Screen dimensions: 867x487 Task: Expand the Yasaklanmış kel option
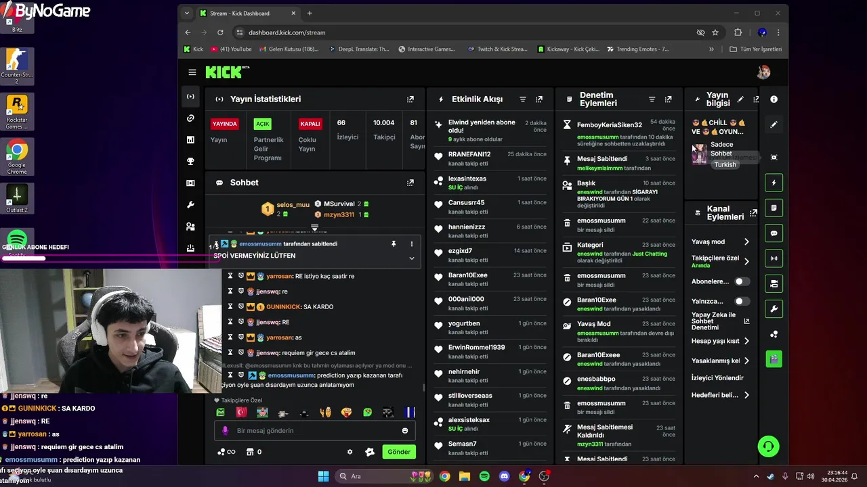click(x=746, y=361)
